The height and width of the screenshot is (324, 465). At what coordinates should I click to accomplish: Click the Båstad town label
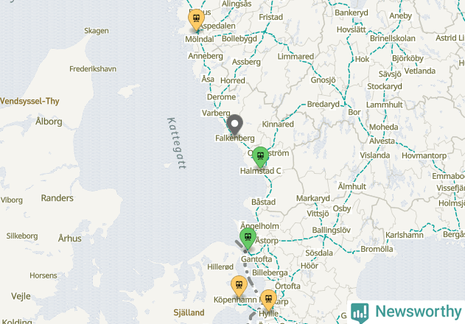(x=263, y=202)
